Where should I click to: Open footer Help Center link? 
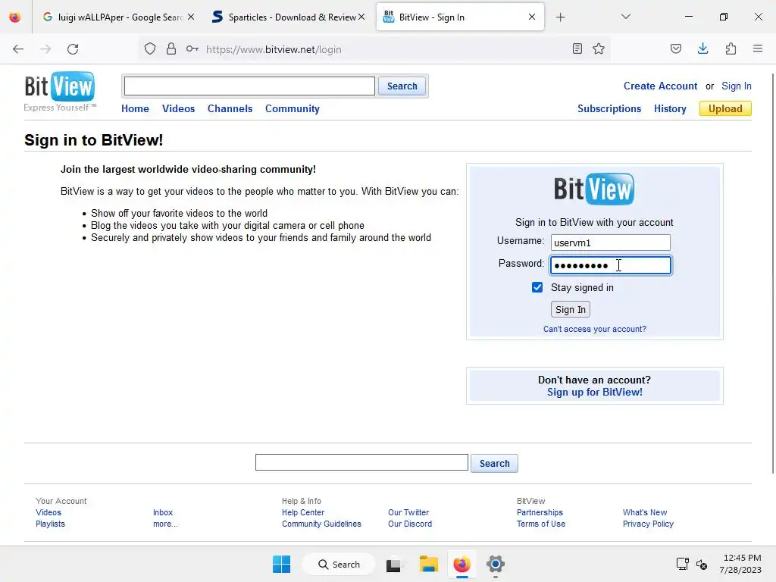pyautogui.click(x=303, y=513)
